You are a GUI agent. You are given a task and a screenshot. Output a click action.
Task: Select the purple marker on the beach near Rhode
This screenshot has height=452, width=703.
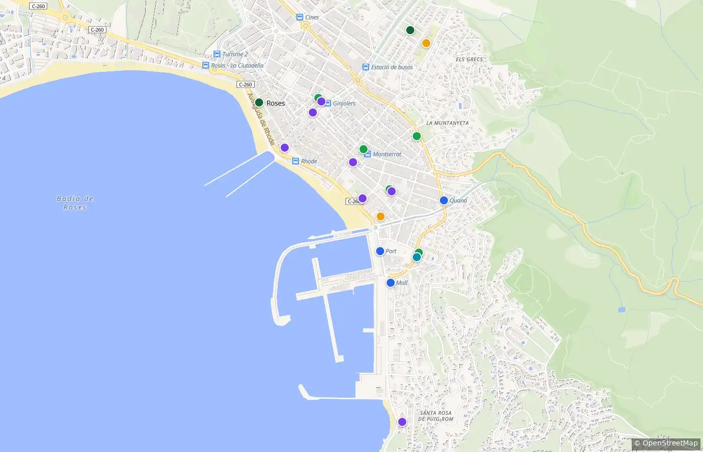tap(285, 148)
